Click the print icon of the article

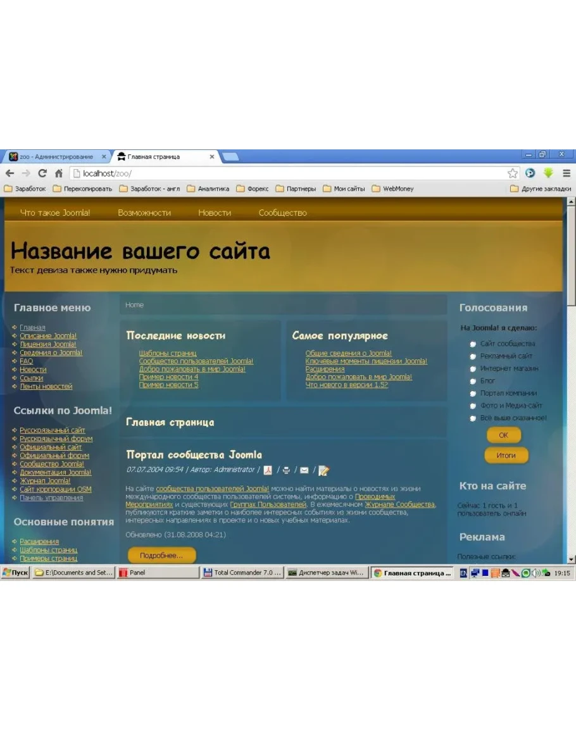pyautogui.click(x=286, y=470)
